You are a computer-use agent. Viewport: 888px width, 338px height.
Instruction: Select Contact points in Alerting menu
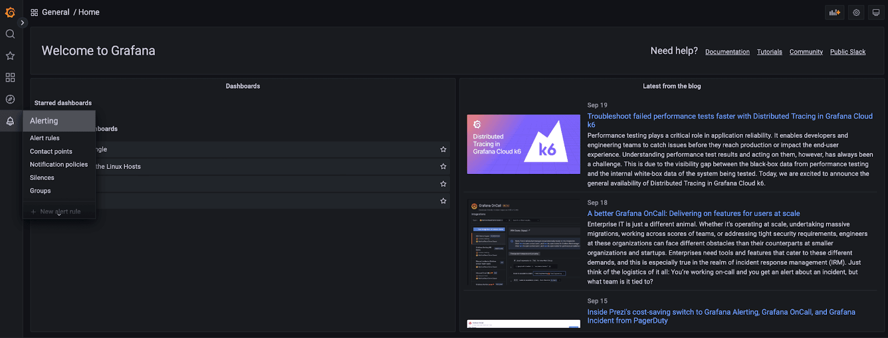pos(51,151)
